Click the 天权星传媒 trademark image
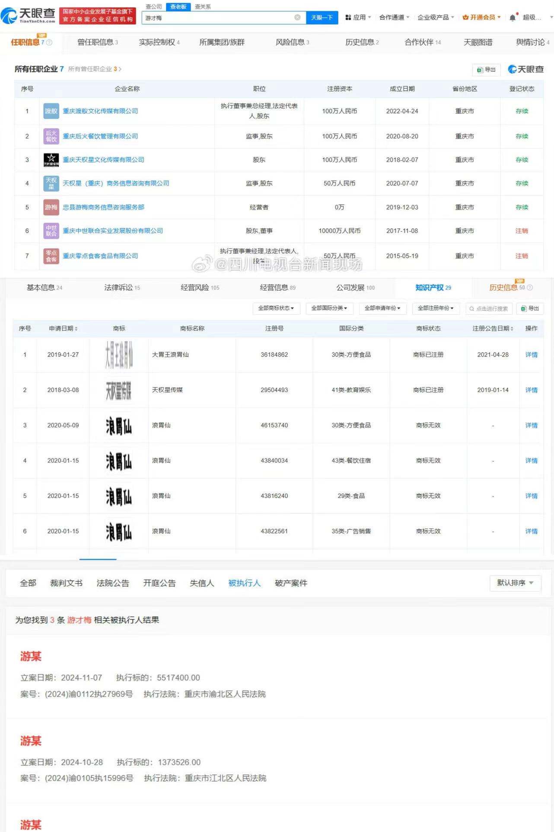554x832 pixels. (x=119, y=390)
